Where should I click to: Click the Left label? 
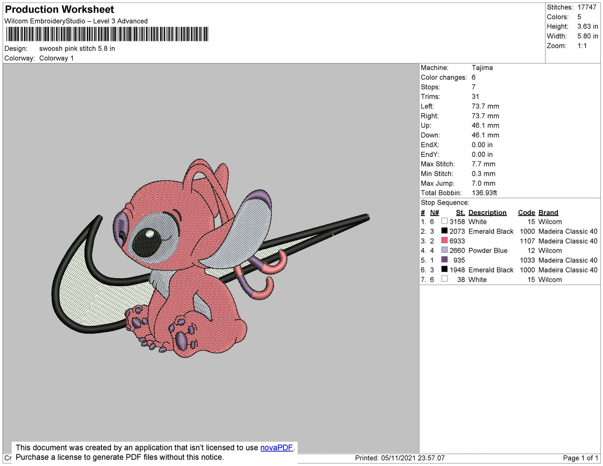(x=427, y=106)
